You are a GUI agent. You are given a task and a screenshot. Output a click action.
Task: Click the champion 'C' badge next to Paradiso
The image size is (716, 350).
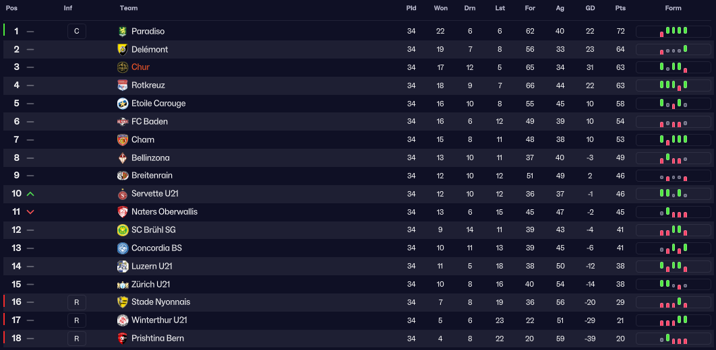pos(77,31)
